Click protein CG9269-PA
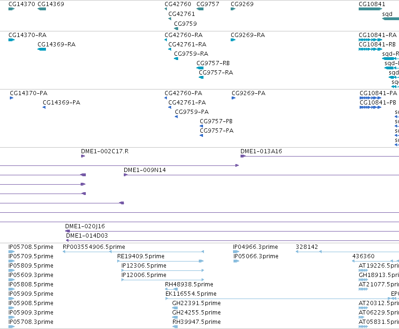Screen dimensions: 399x329 pos(248,93)
